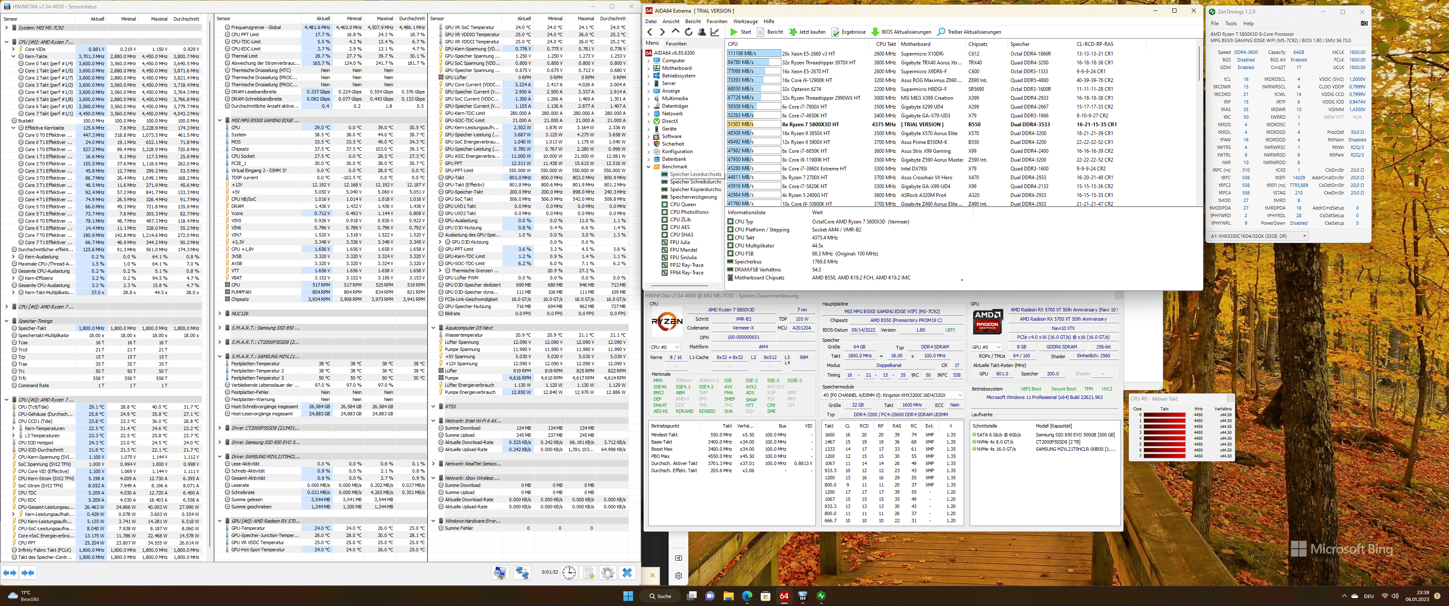Click HWiNFO expand columns arrows icon

pos(10,573)
